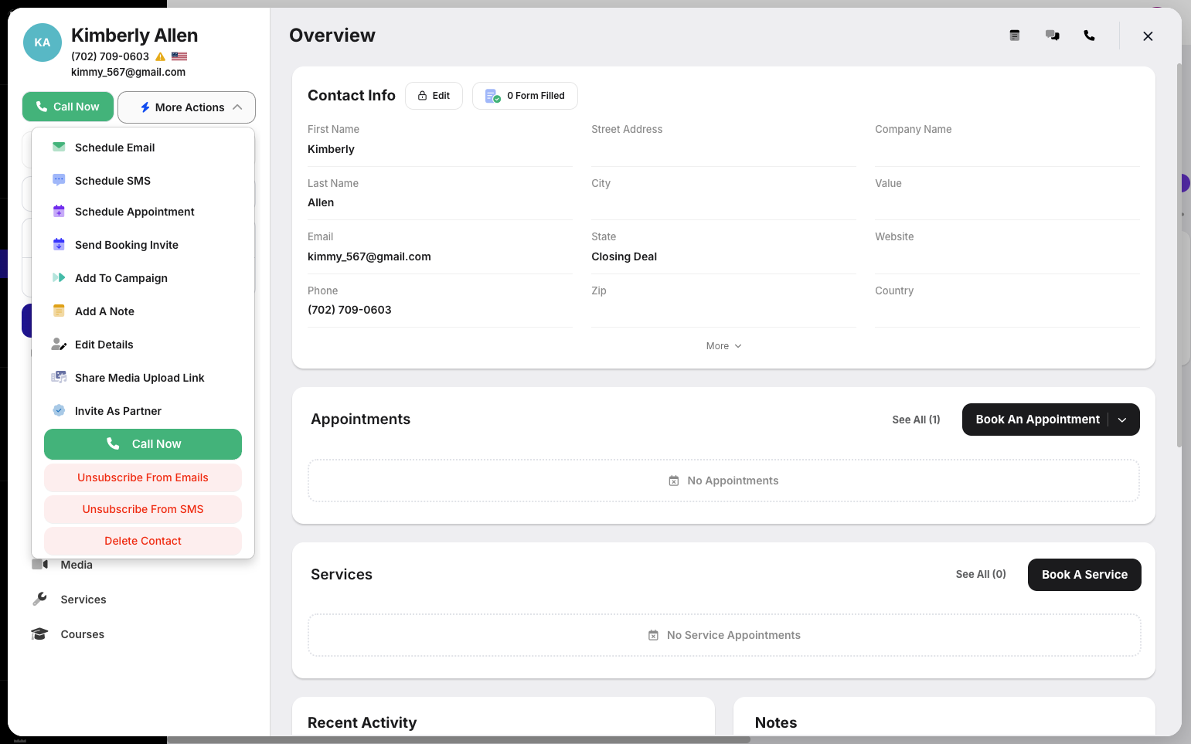This screenshot has width=1191, height=744.
Task: Click the Book A Service button
Action: [x=1084, y=575]
